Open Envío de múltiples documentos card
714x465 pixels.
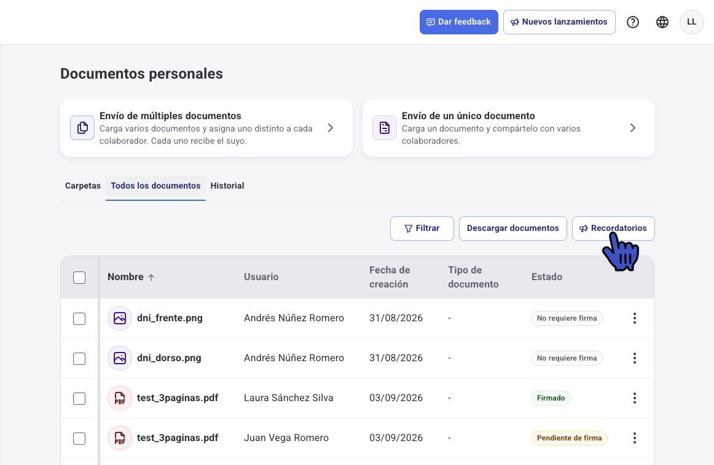click(x=206, y=128)
